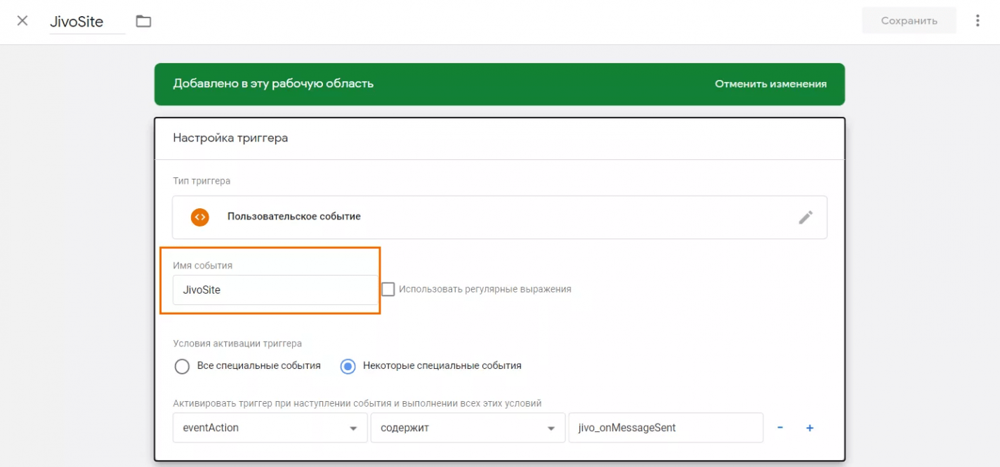The height and width of the screenshot is (467, 1000).
Task: Click Отменить изменения link
Action: (770, 84)
